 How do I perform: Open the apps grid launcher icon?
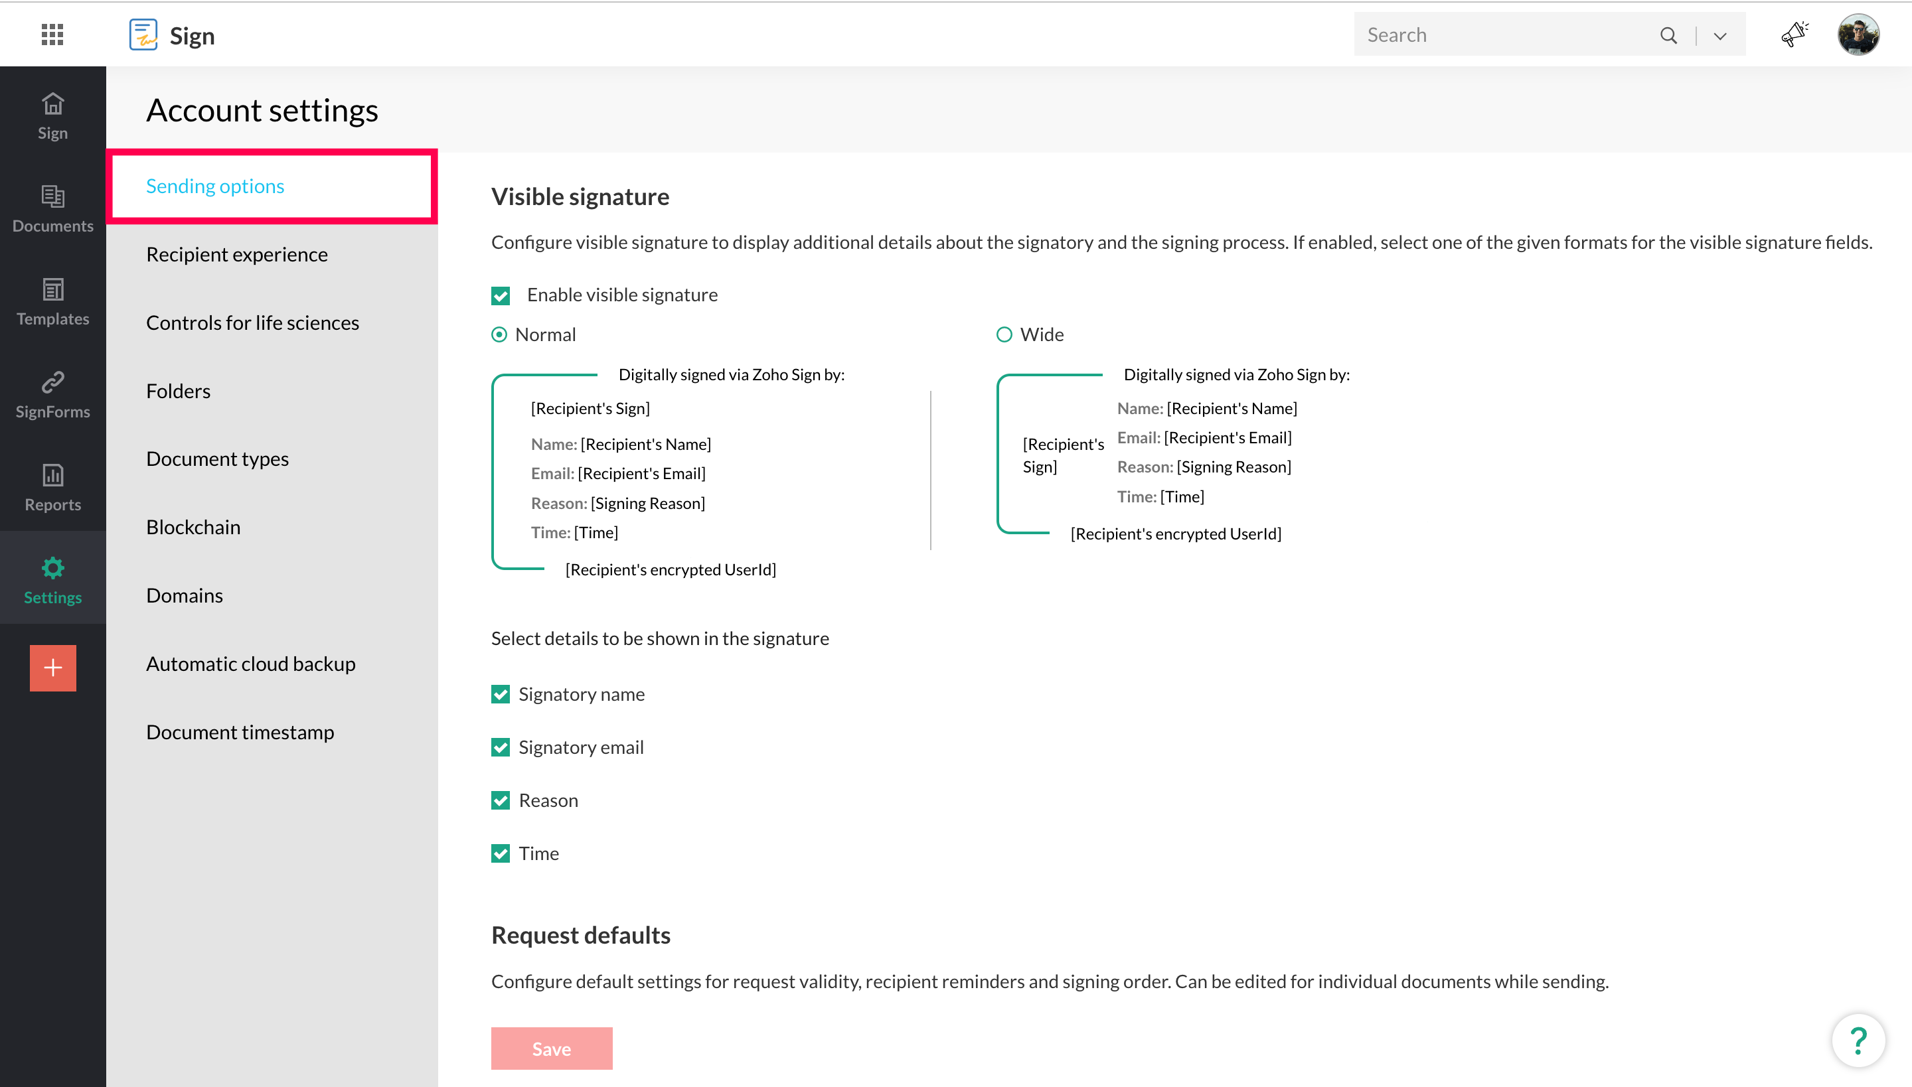click(x=52, y=35)
